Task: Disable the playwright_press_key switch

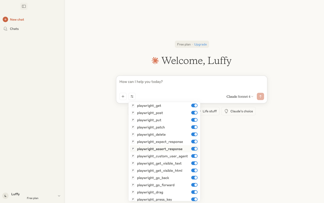Action: coord(194,199)
